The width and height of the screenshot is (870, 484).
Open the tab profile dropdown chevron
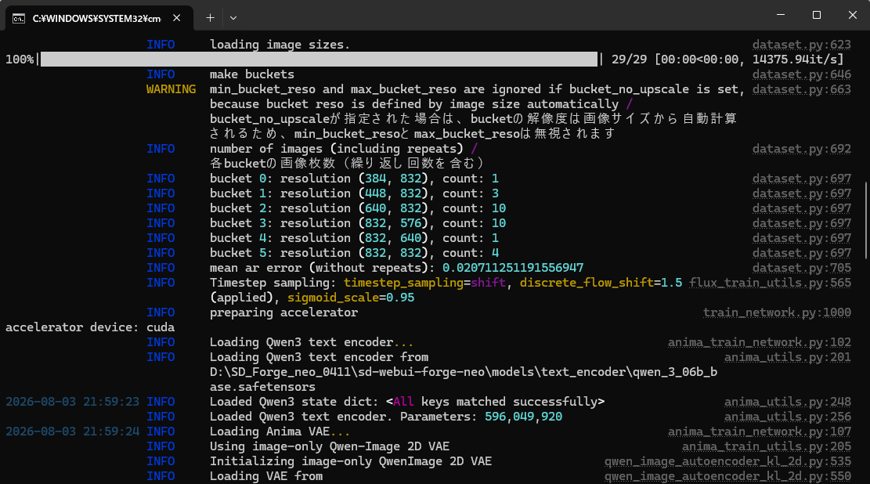pyautogui.click(x=233, y=18)
